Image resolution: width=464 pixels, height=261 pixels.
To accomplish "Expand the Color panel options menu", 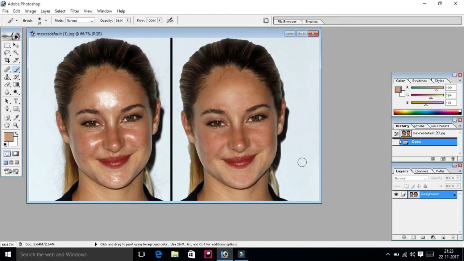I will 460,80.
